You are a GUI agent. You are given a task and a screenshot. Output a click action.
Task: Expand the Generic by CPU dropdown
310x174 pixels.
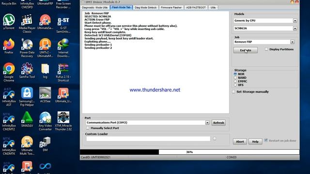pos(295,20)
